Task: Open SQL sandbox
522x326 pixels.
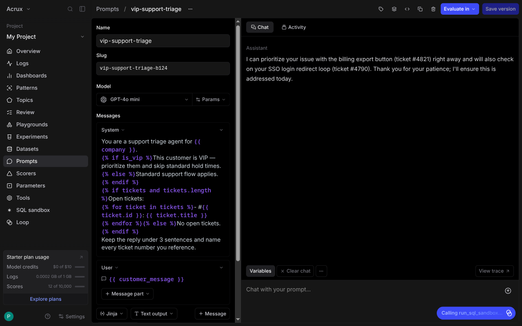Action: (x=46, y=210)
